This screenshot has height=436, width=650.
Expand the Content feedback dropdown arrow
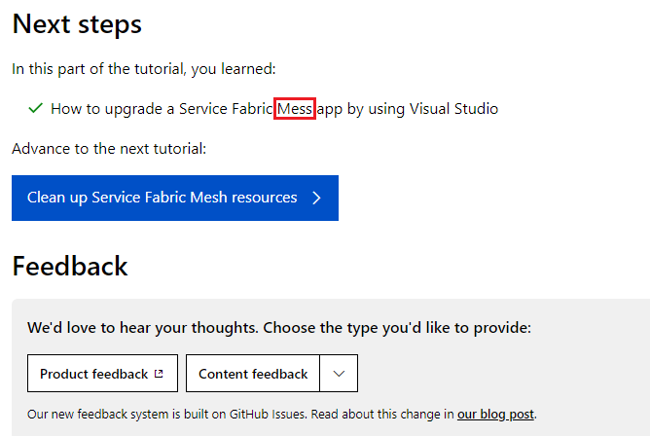tap(339, 374)
